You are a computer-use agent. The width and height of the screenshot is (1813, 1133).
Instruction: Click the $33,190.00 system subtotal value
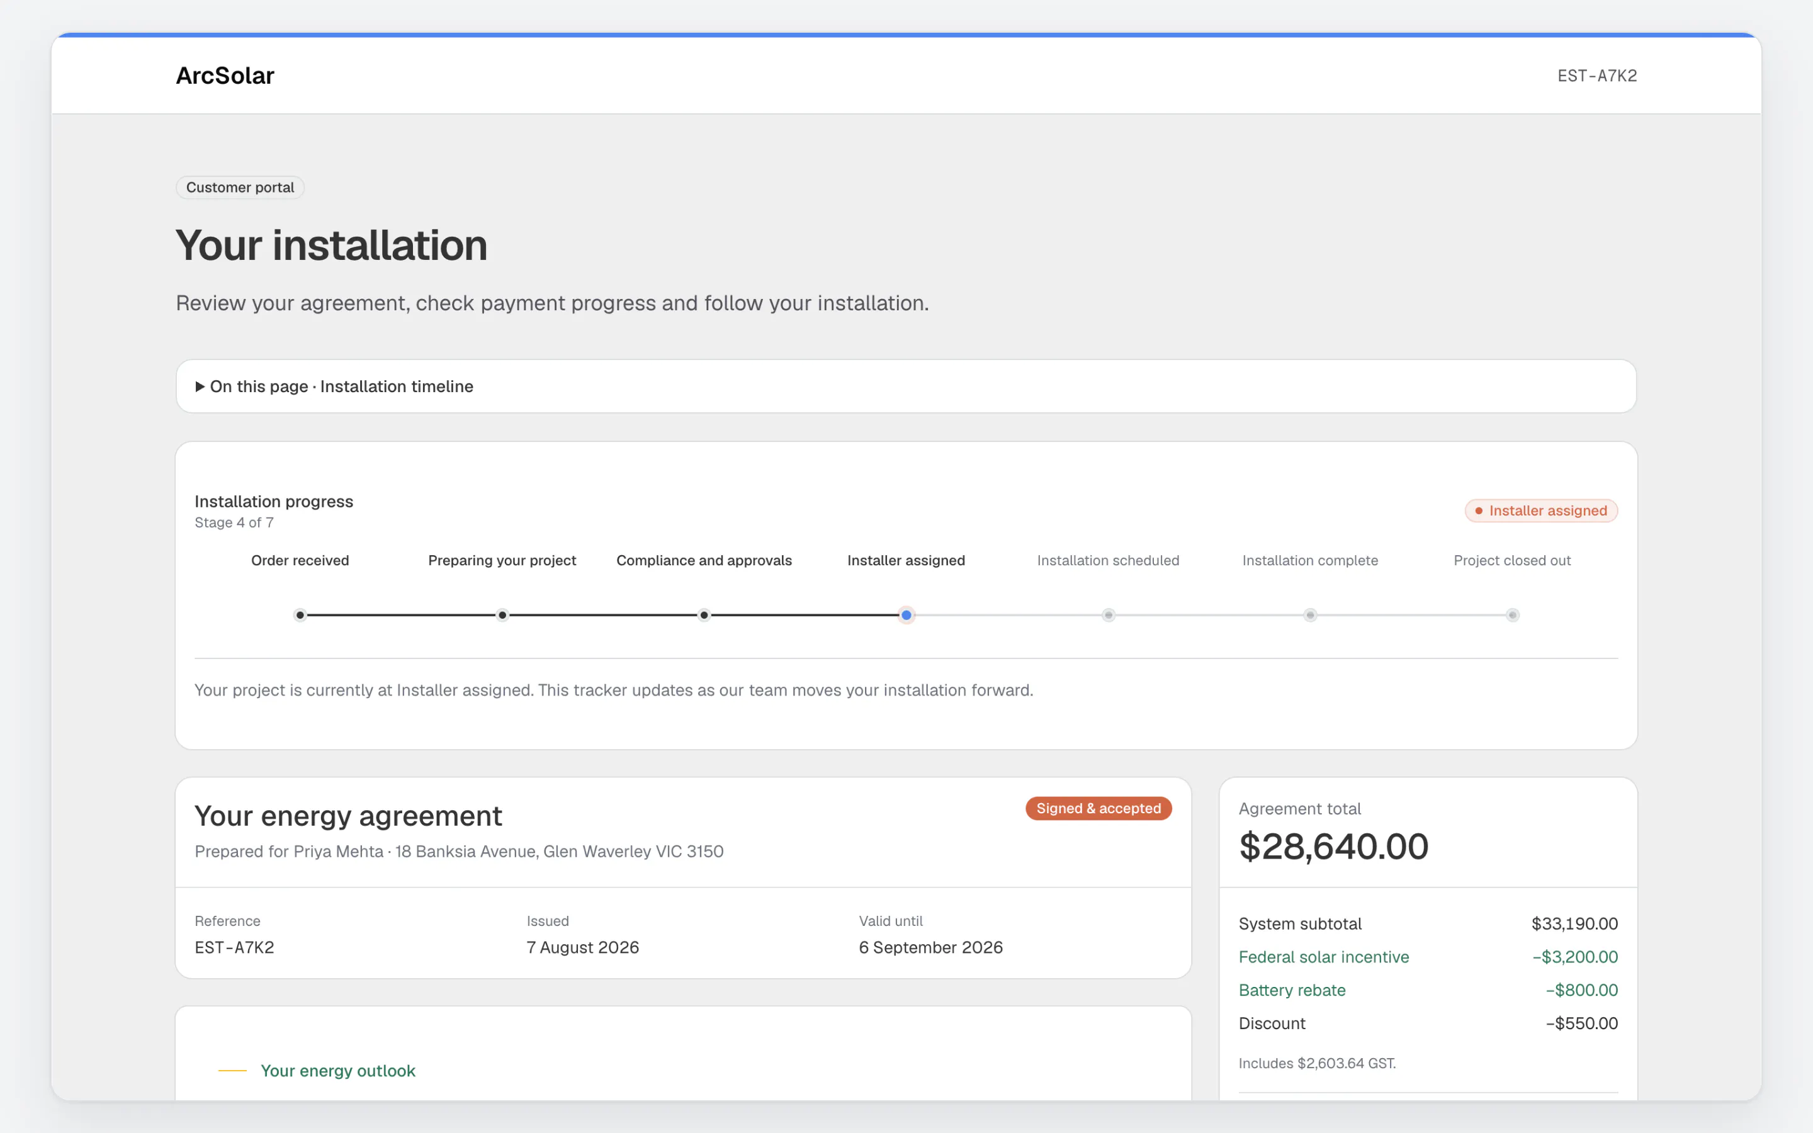[x=1575, y=924]
